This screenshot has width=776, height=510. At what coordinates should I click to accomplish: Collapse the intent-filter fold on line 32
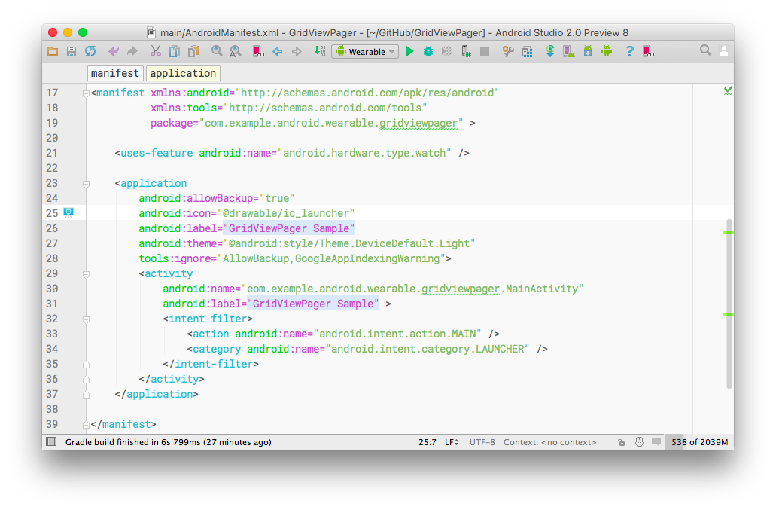click(86, 319)
